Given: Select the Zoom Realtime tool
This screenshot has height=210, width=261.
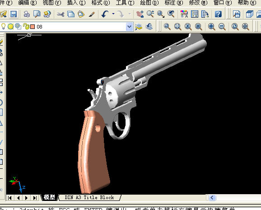Looking at the screenshot, I should click(x=150, y=14).
